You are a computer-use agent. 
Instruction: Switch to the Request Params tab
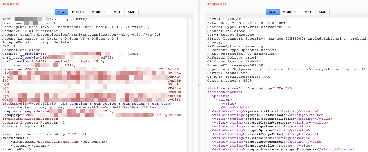pos(78,12)
